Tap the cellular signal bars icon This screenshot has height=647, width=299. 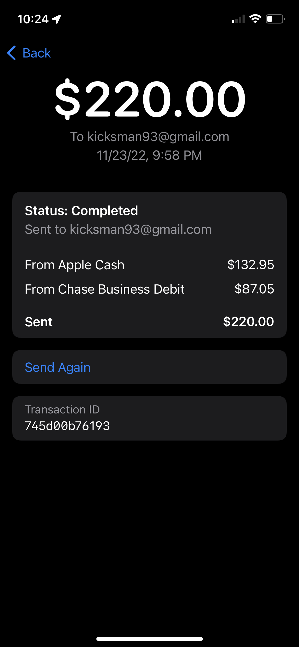point(238,19)
